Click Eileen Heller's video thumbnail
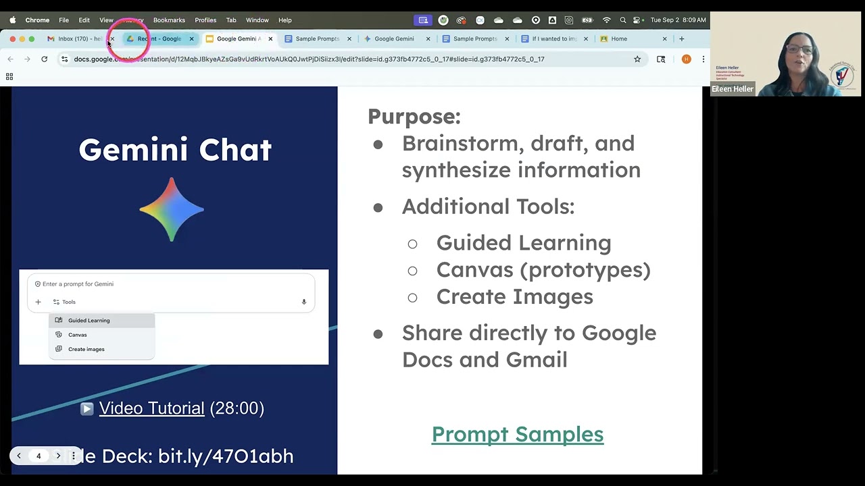The height and width of the screenshot is (486, 865). (786, 54)
